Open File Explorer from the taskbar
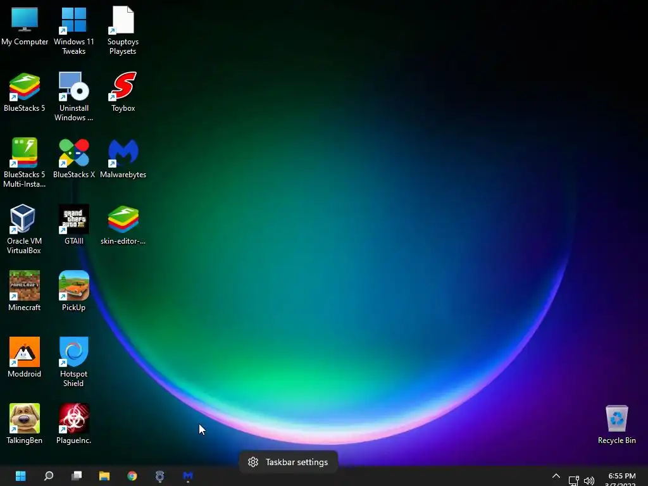The width and height of the screenshot is (648, 486). 104,476
